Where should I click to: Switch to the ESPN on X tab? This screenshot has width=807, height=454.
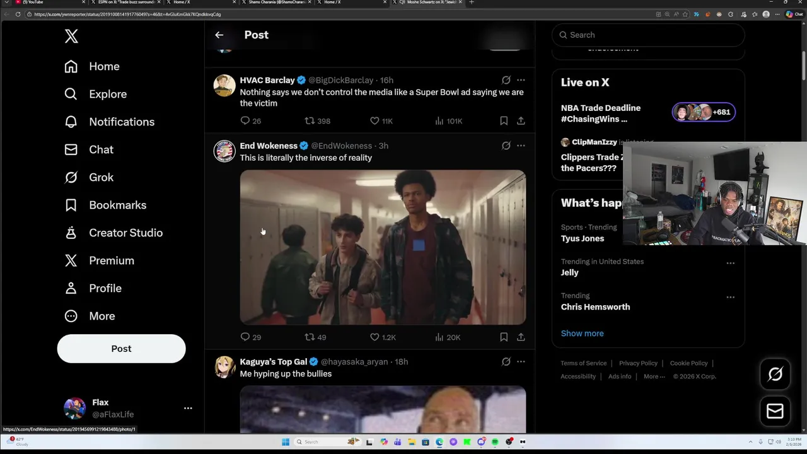126,3
